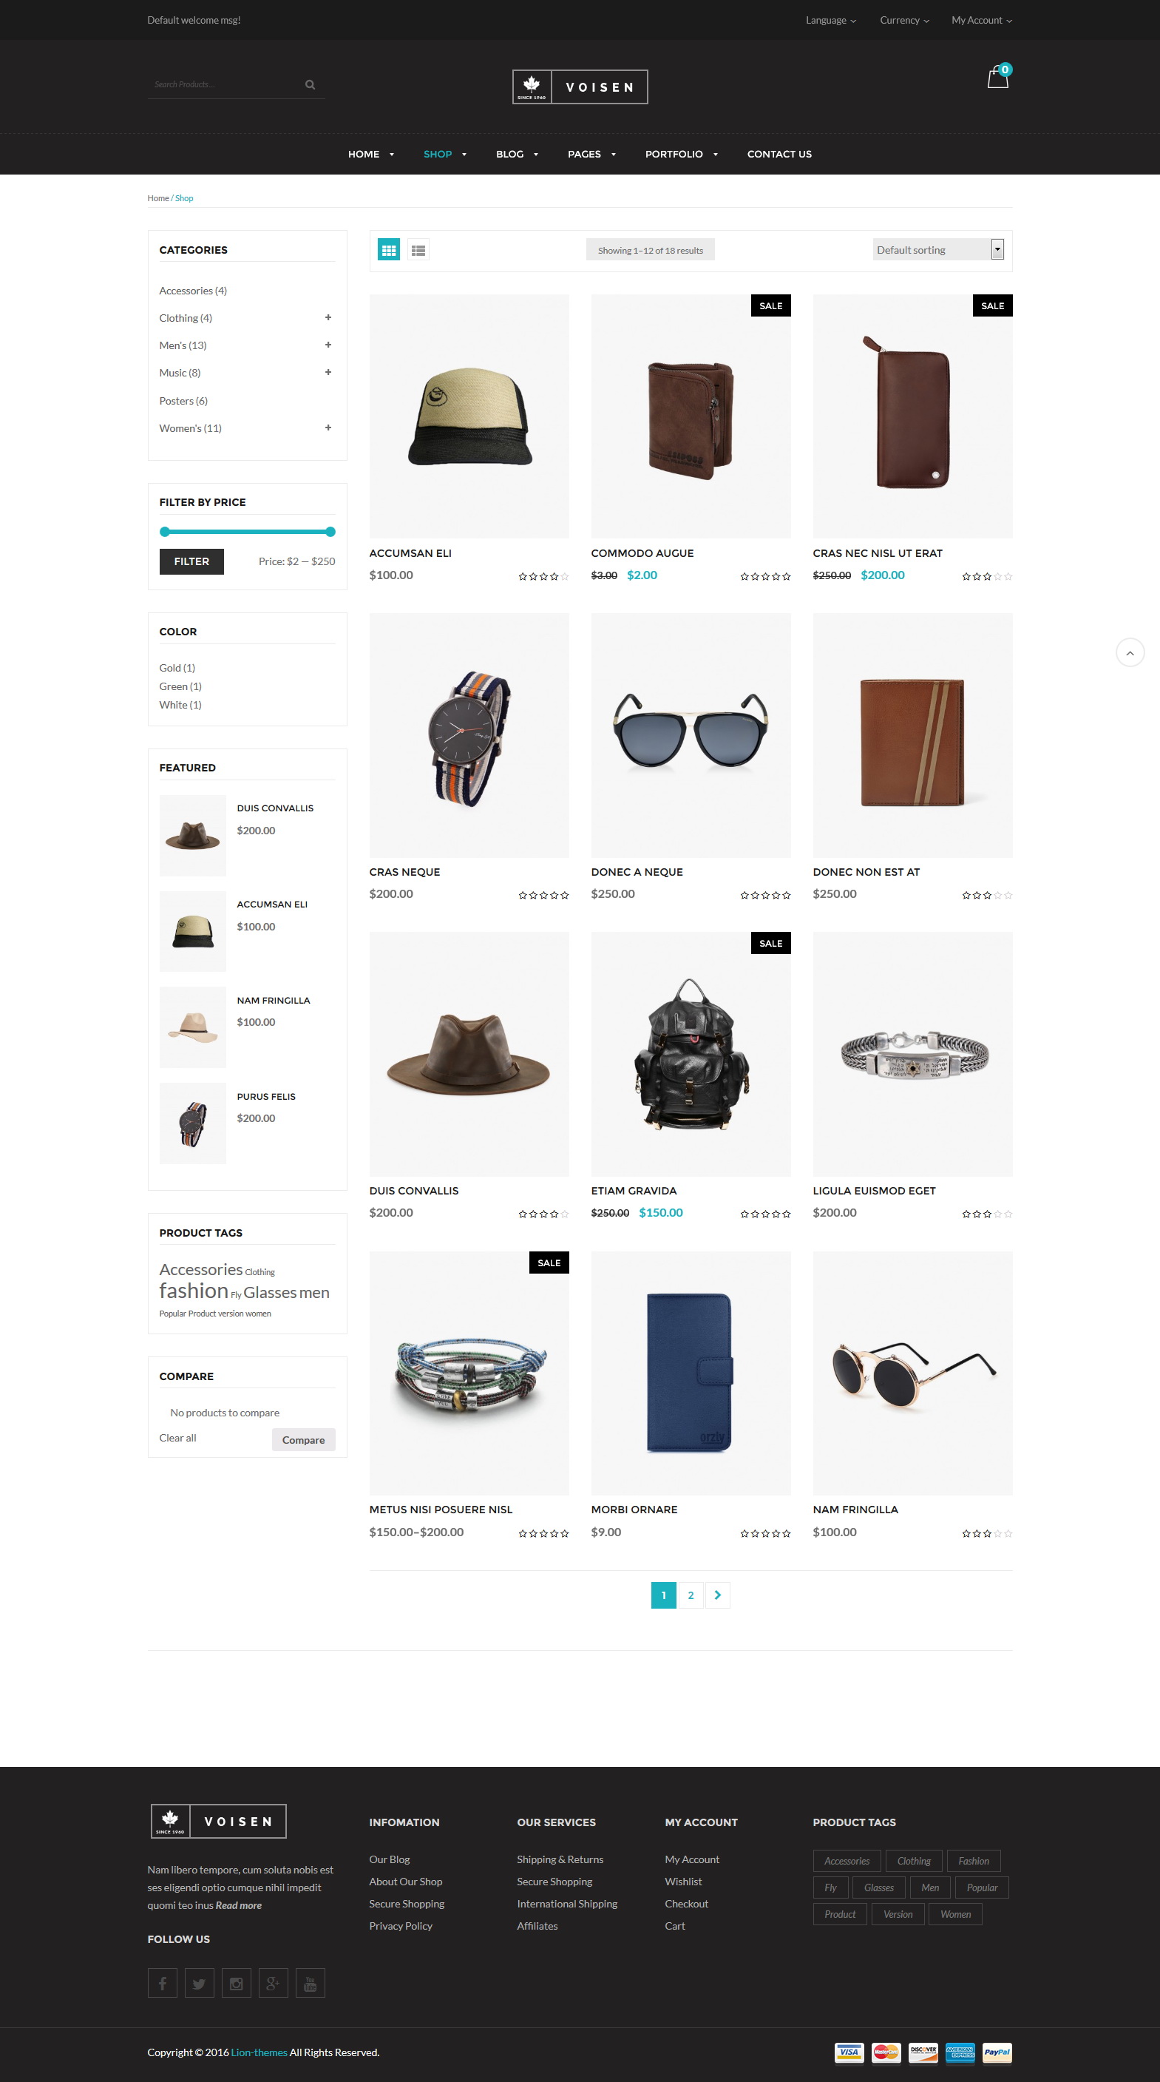Open the Twitter social icon
Image resolution: width=1160 pixels, height=2082 pixels.
tap(200, 1983)
